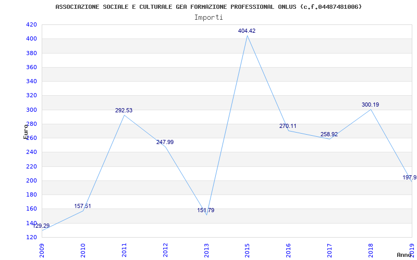Select year 2011 on the x-axis

(124, 250)
